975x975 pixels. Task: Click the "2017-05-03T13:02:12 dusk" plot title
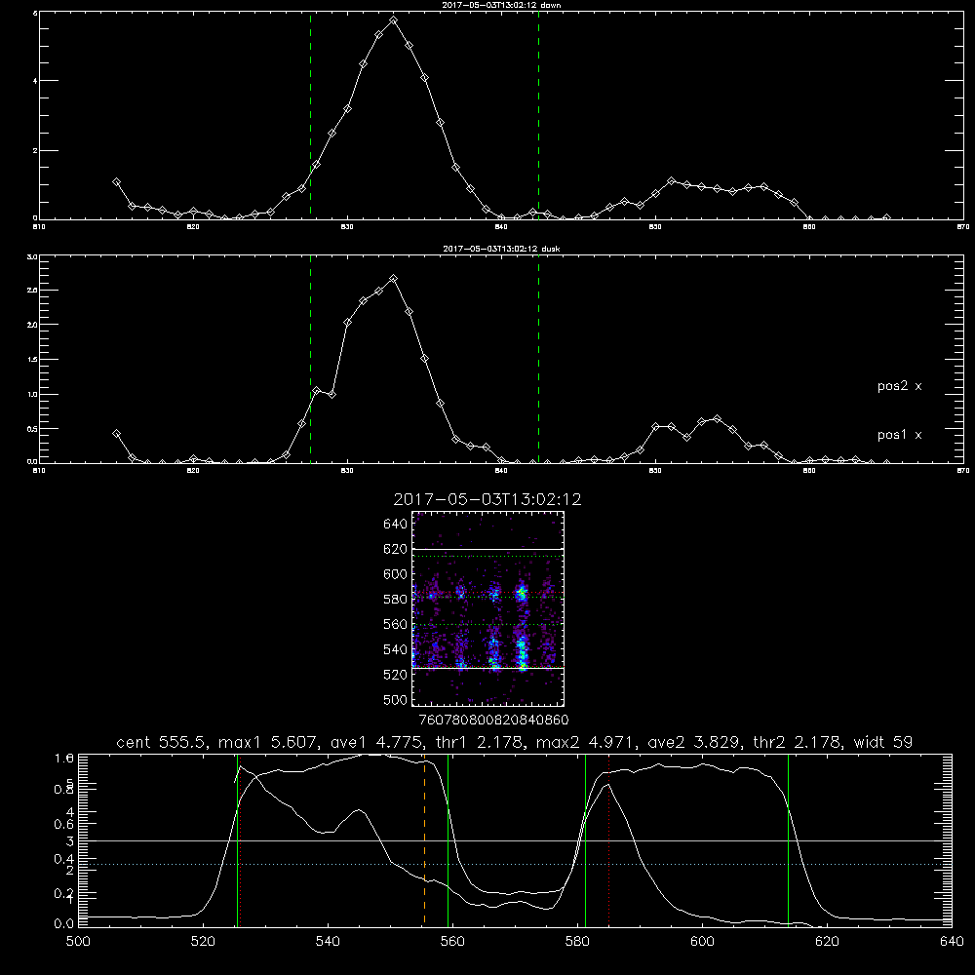501,249
